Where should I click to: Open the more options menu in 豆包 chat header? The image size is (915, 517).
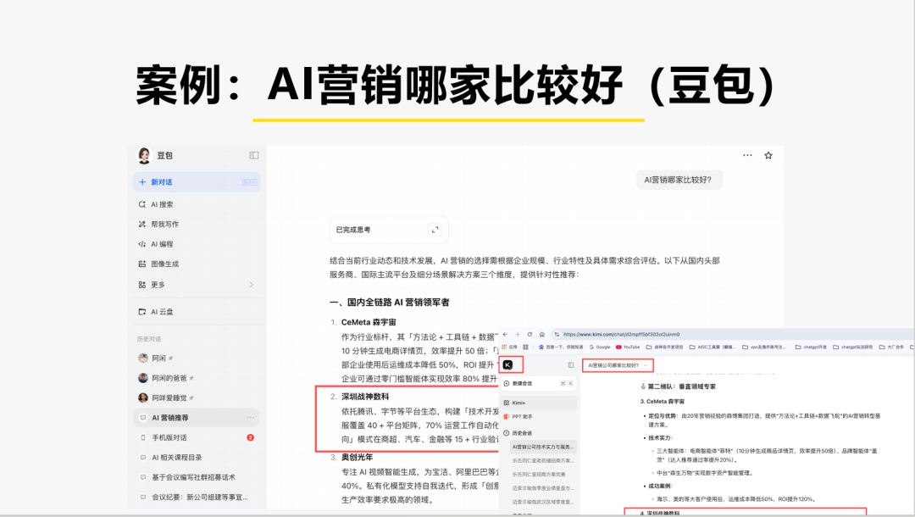[x=747, y=155]
